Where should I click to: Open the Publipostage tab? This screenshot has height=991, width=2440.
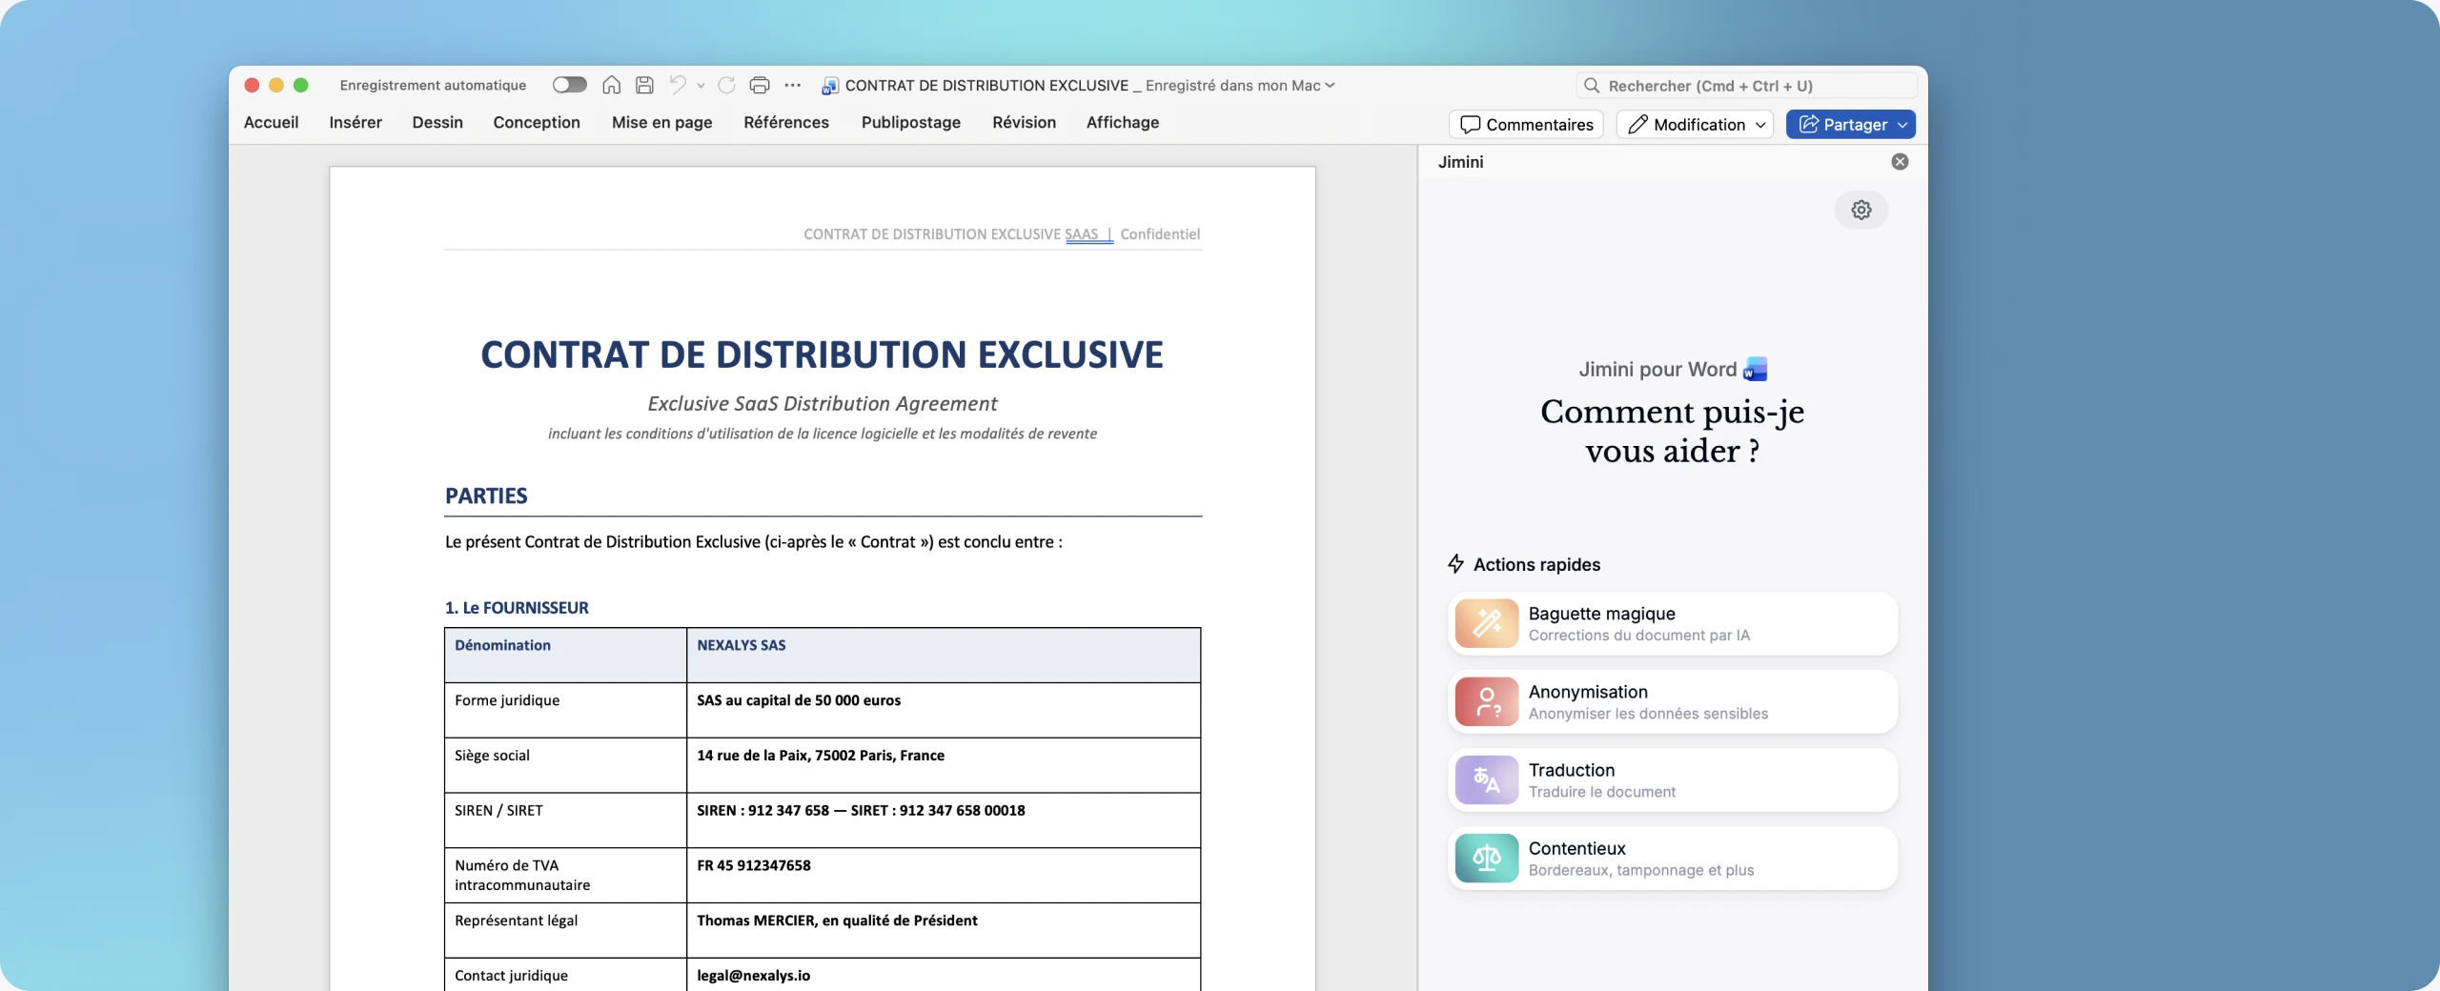(x=911, y=122)
